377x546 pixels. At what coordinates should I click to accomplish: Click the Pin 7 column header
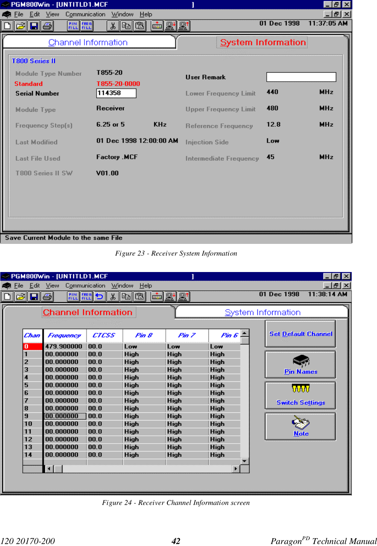click(187, 335)
